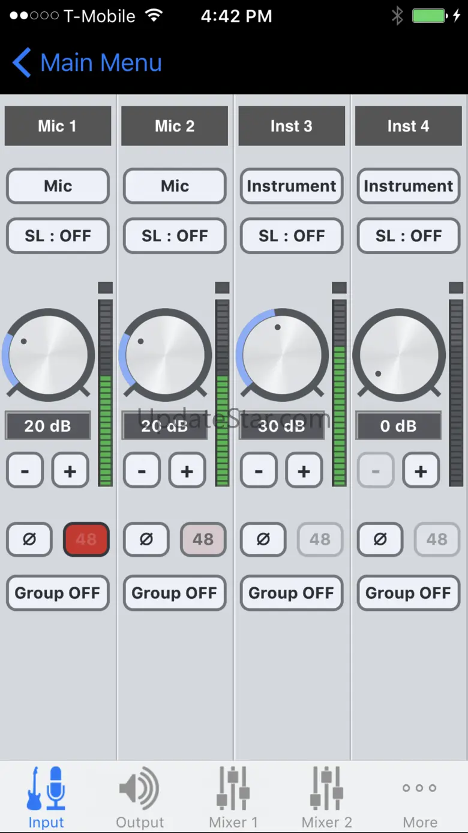
Task: Tap the Wi-Fi status icon
Action: click(155, 16)
